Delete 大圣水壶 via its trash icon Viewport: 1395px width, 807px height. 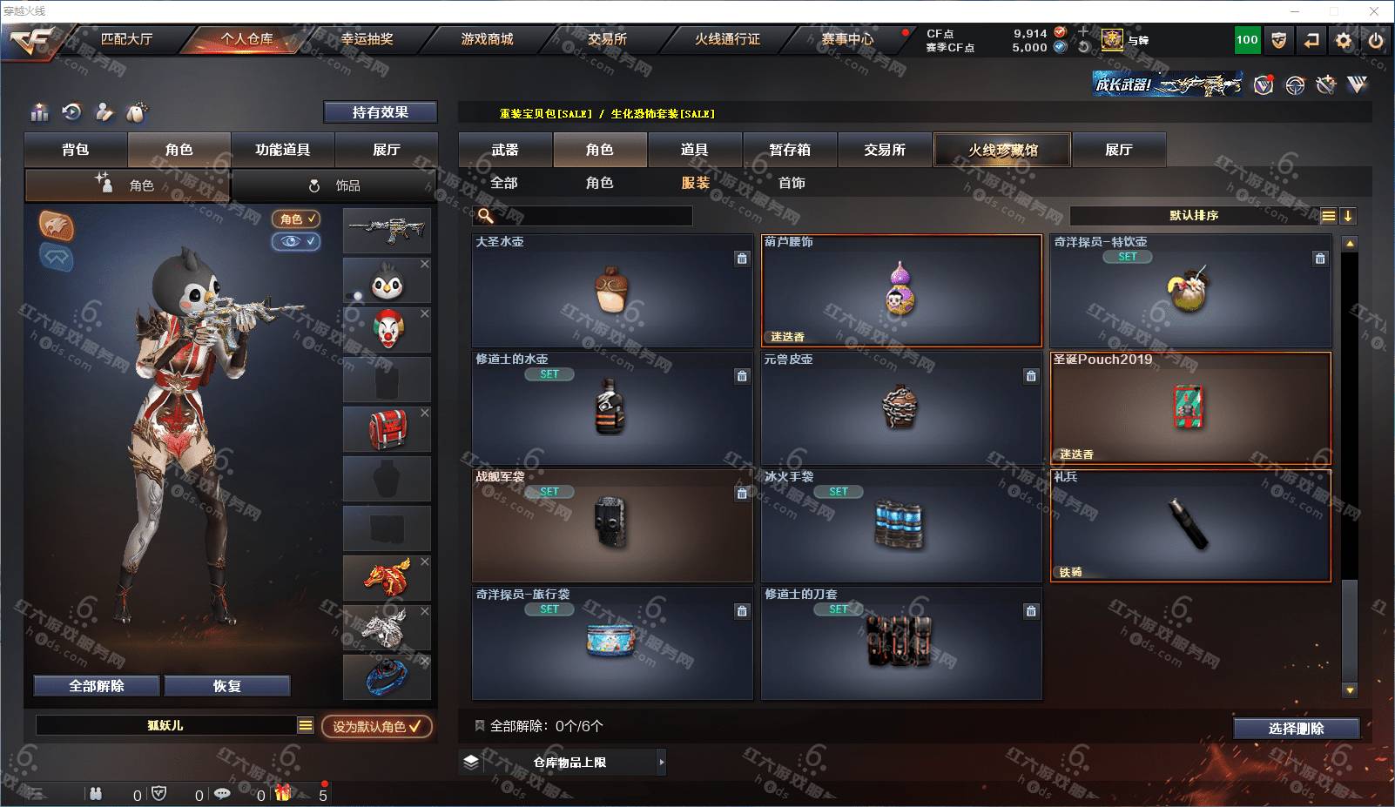(x=742, y=259)
